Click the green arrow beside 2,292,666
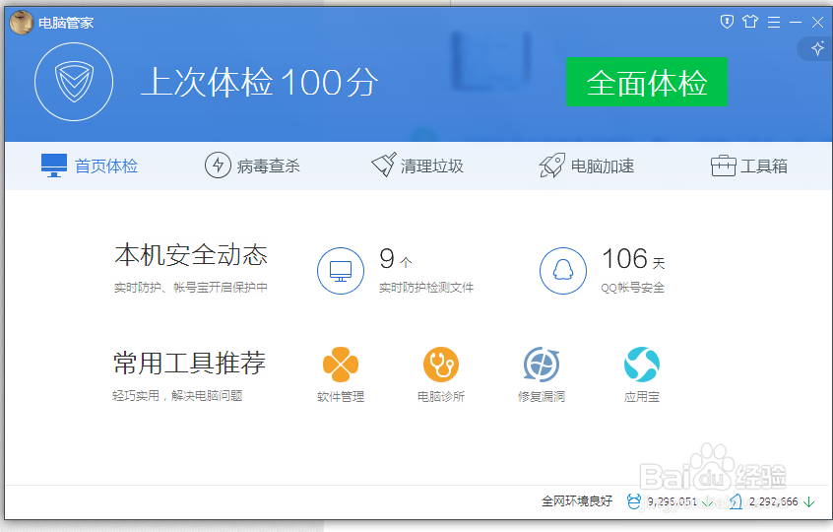 pyautogui.click(x=808, y=501)
